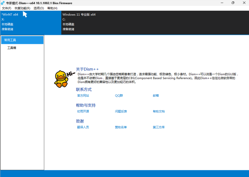The image size is (249, 177).
Task: Open the 文件(F) menu
Action: [7, 8]
